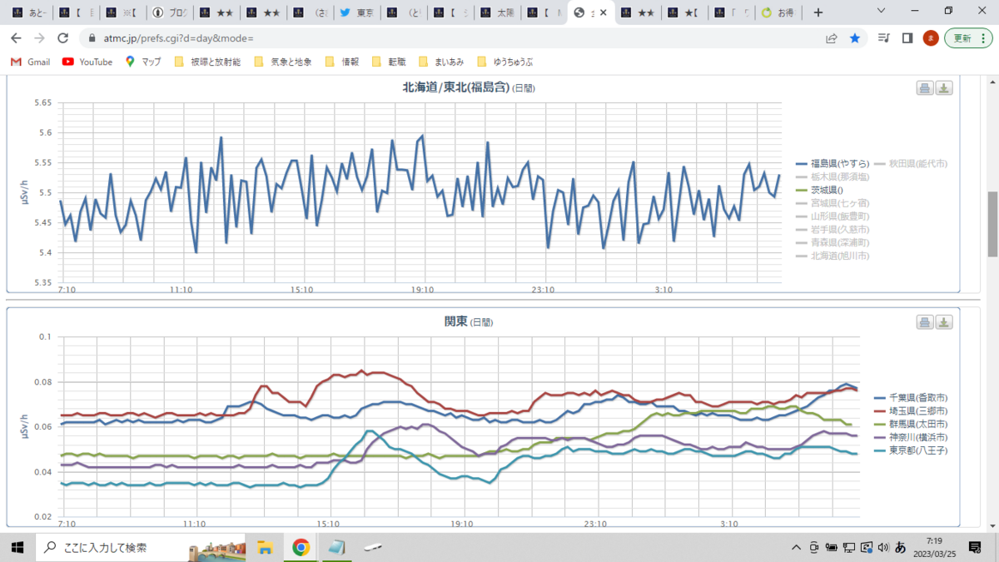Hide the 東京都(八王子) line series
The width and height of the screenshot is (999, 562).
coord(912,450)
